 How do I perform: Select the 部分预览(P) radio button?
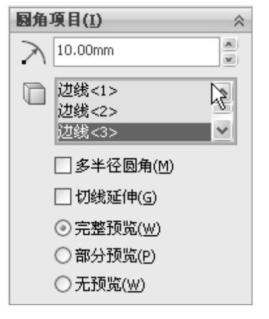(x=63, y=256)
